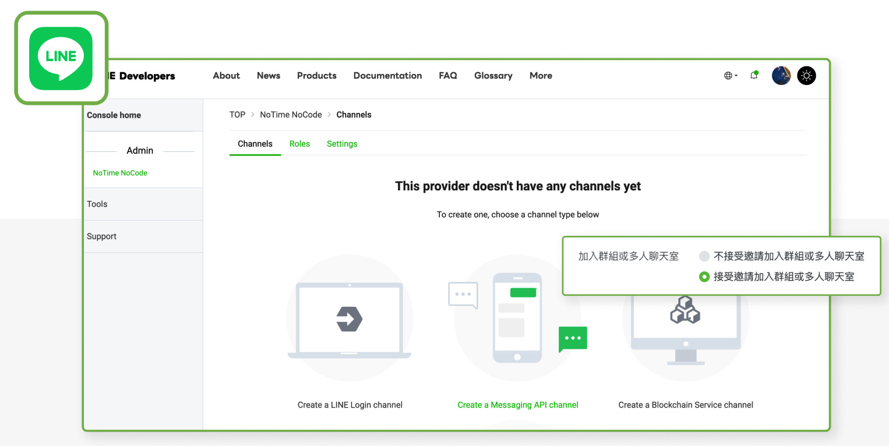Click the LINE Developers header logo text
889x446 pixels.
point(142,76)
